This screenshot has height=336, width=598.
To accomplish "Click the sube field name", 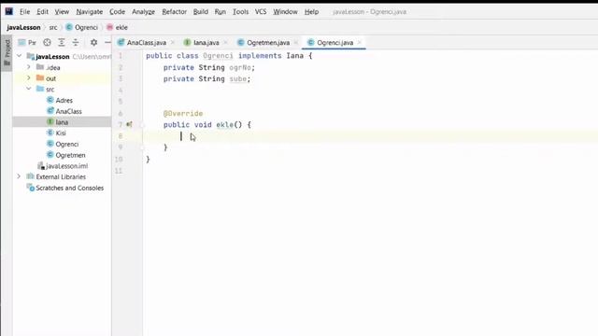I will click(238, 78).
